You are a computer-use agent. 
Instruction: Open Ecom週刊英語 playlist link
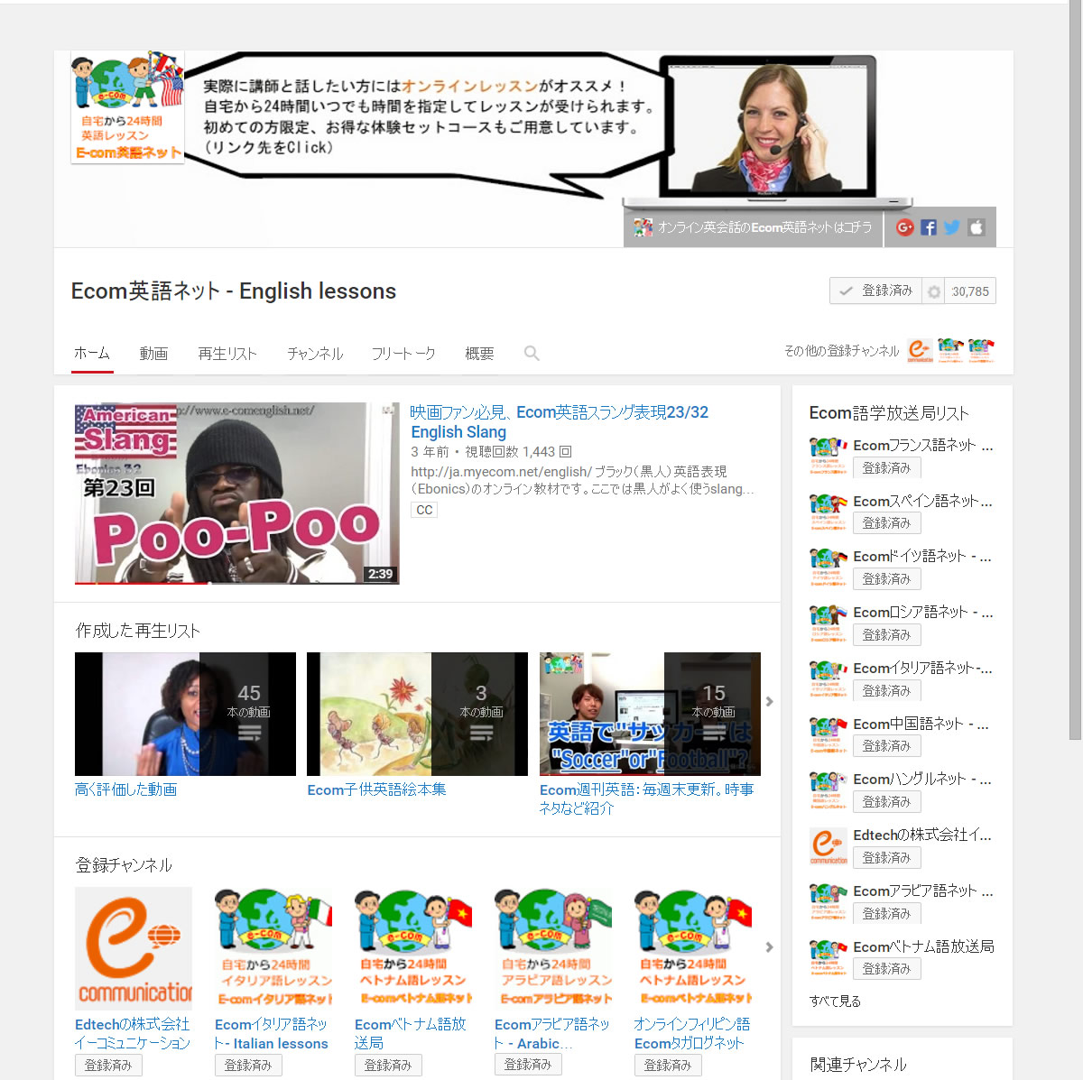(646, 798)
